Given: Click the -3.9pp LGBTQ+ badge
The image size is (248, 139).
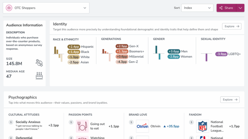Looking at the screenshot, I should click(221, 54).
